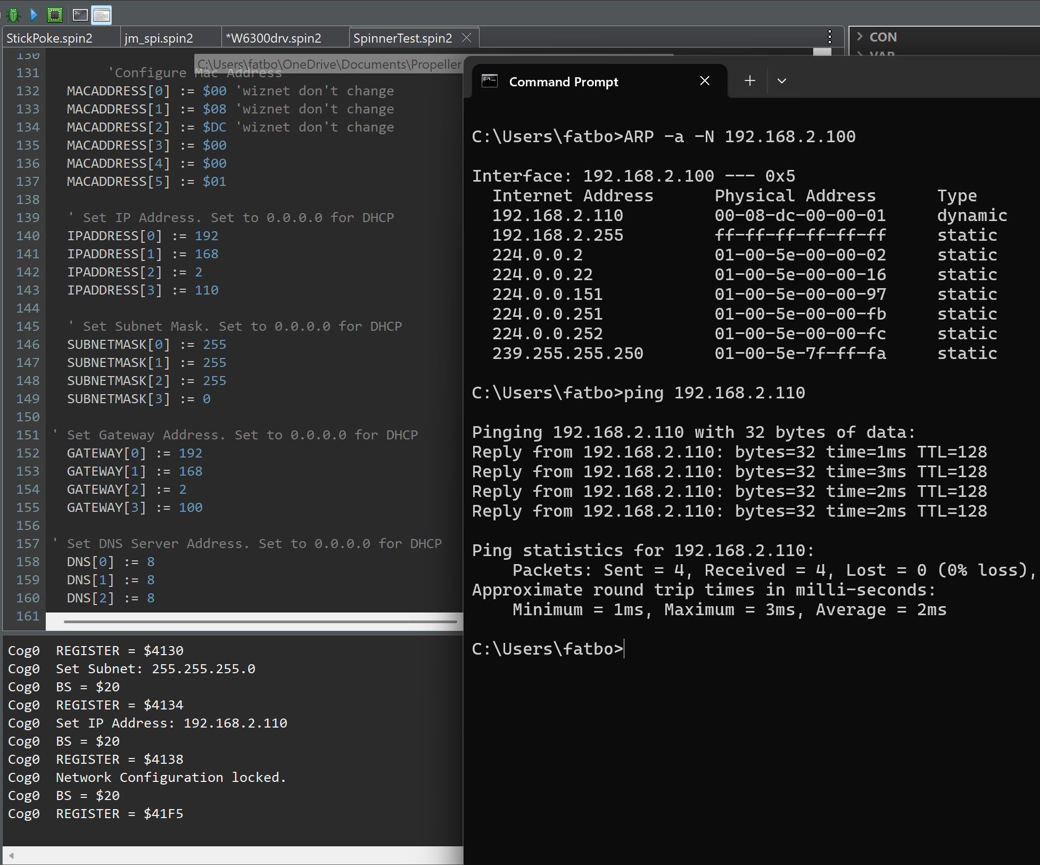Click the green chip flash icon
This screenshot has width=1040, height=865.
(54, 15)
